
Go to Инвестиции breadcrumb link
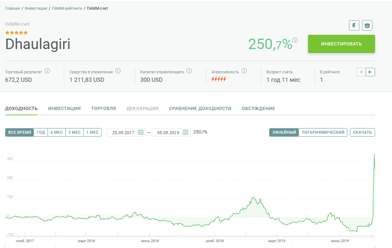click(36, 8)
